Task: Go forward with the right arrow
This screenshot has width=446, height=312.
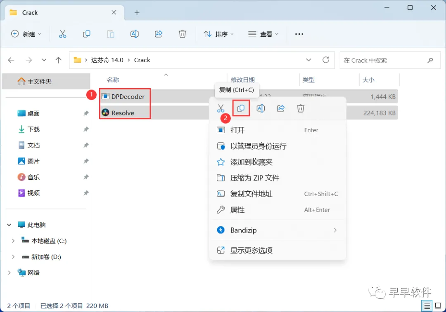Action: pyautogui.click(x=29, y=60)
